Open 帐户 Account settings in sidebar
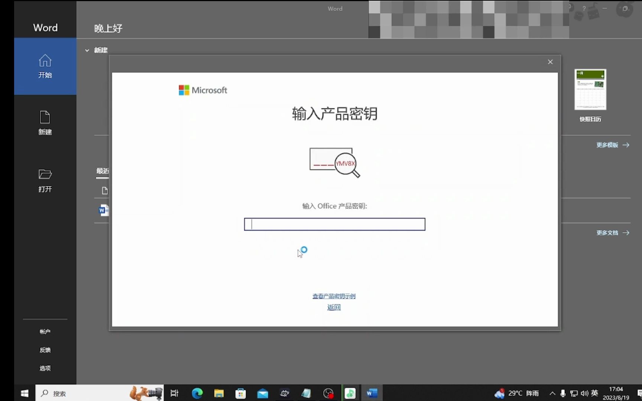The image size is (642, 401). (45, 332)
